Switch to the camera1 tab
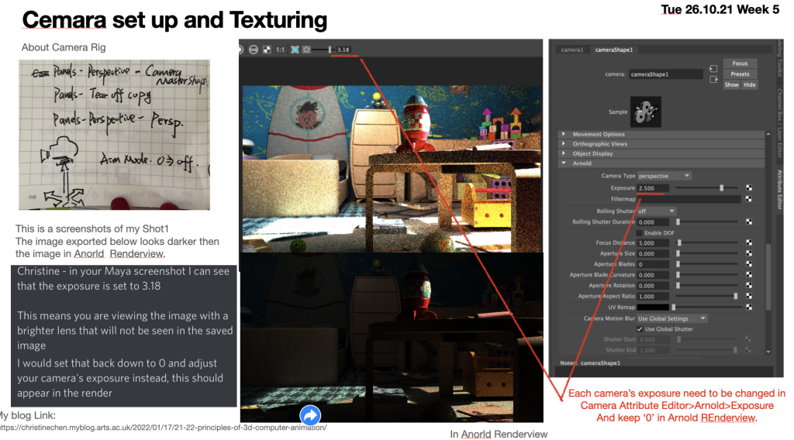The image size is (794, 440). (572, 50)
